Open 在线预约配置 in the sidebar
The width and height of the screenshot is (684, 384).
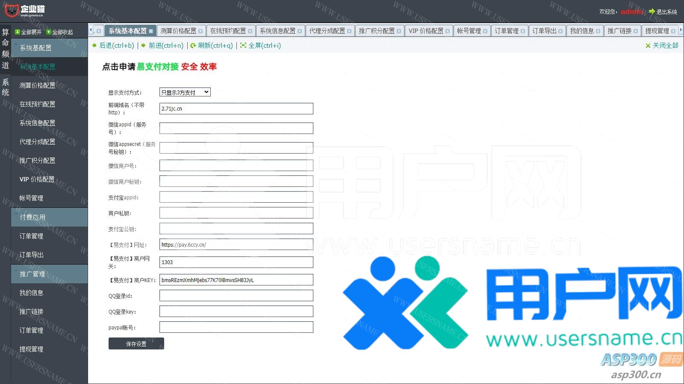[x=50, y=104]
